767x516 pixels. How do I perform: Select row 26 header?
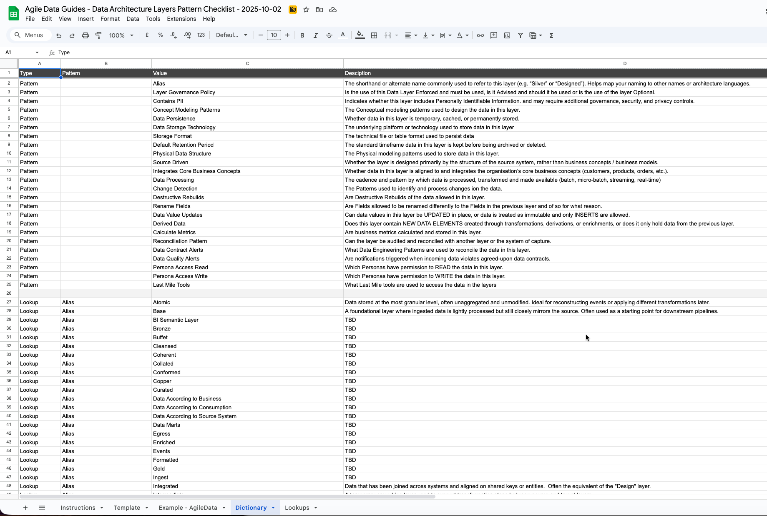point(9,293)
